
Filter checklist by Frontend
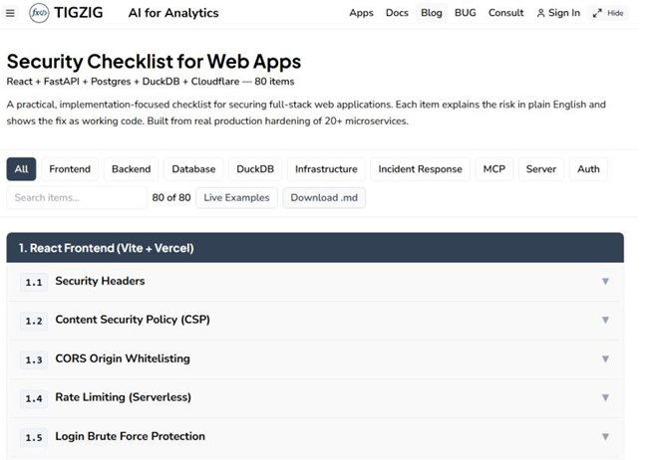(70, 169)
